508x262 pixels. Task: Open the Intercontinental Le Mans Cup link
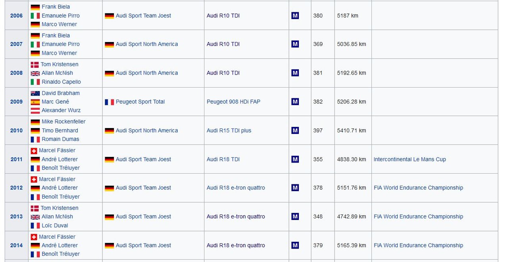pos(410,159)
